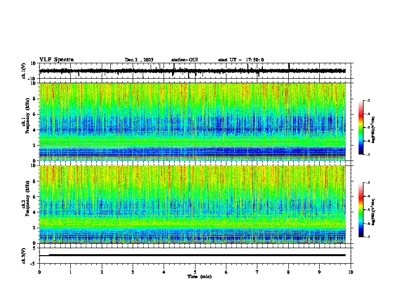The image size is (395, 305).
Task: Click the '-3' label on ch.2 color scale
Action: (x=368, y=183)
